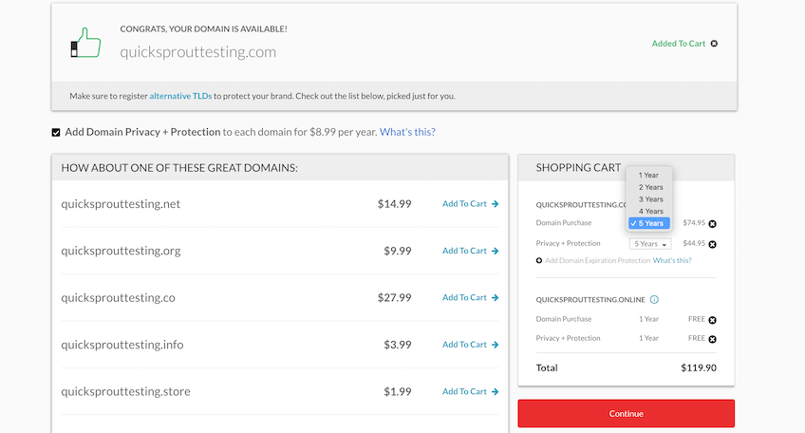This screenshot has width=805, height=433.
Task: Open Privacy + Protection 5 Years dropdown
Action: [x=650, y=244]
